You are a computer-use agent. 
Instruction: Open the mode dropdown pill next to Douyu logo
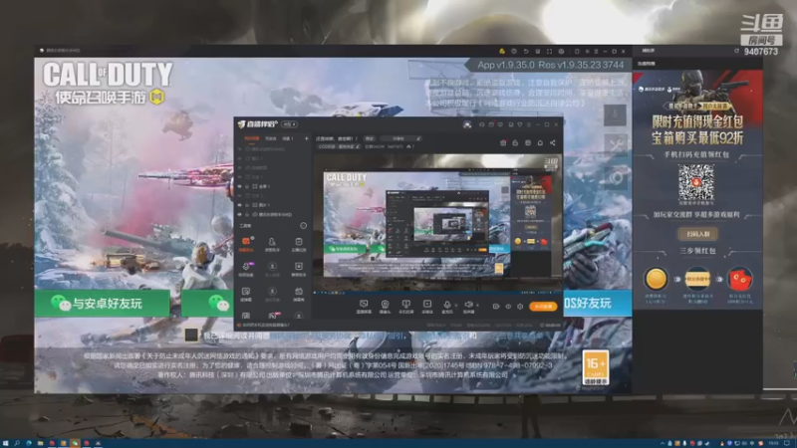[x=290, y=124]
